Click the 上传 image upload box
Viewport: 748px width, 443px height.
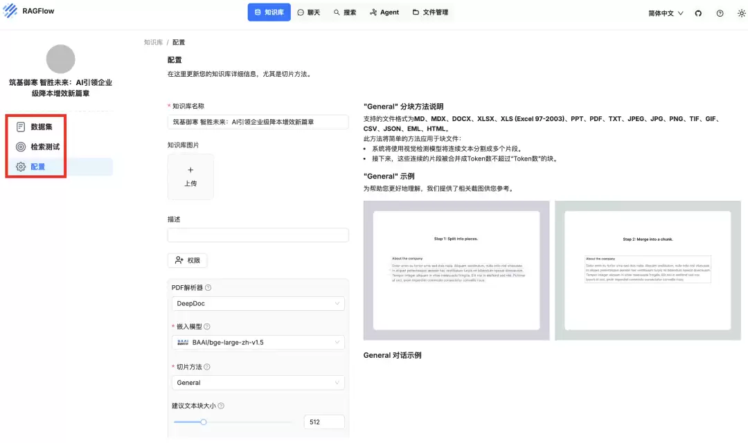(190, 177)
